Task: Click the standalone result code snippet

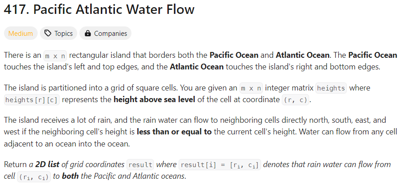Action: coord(140,164)
